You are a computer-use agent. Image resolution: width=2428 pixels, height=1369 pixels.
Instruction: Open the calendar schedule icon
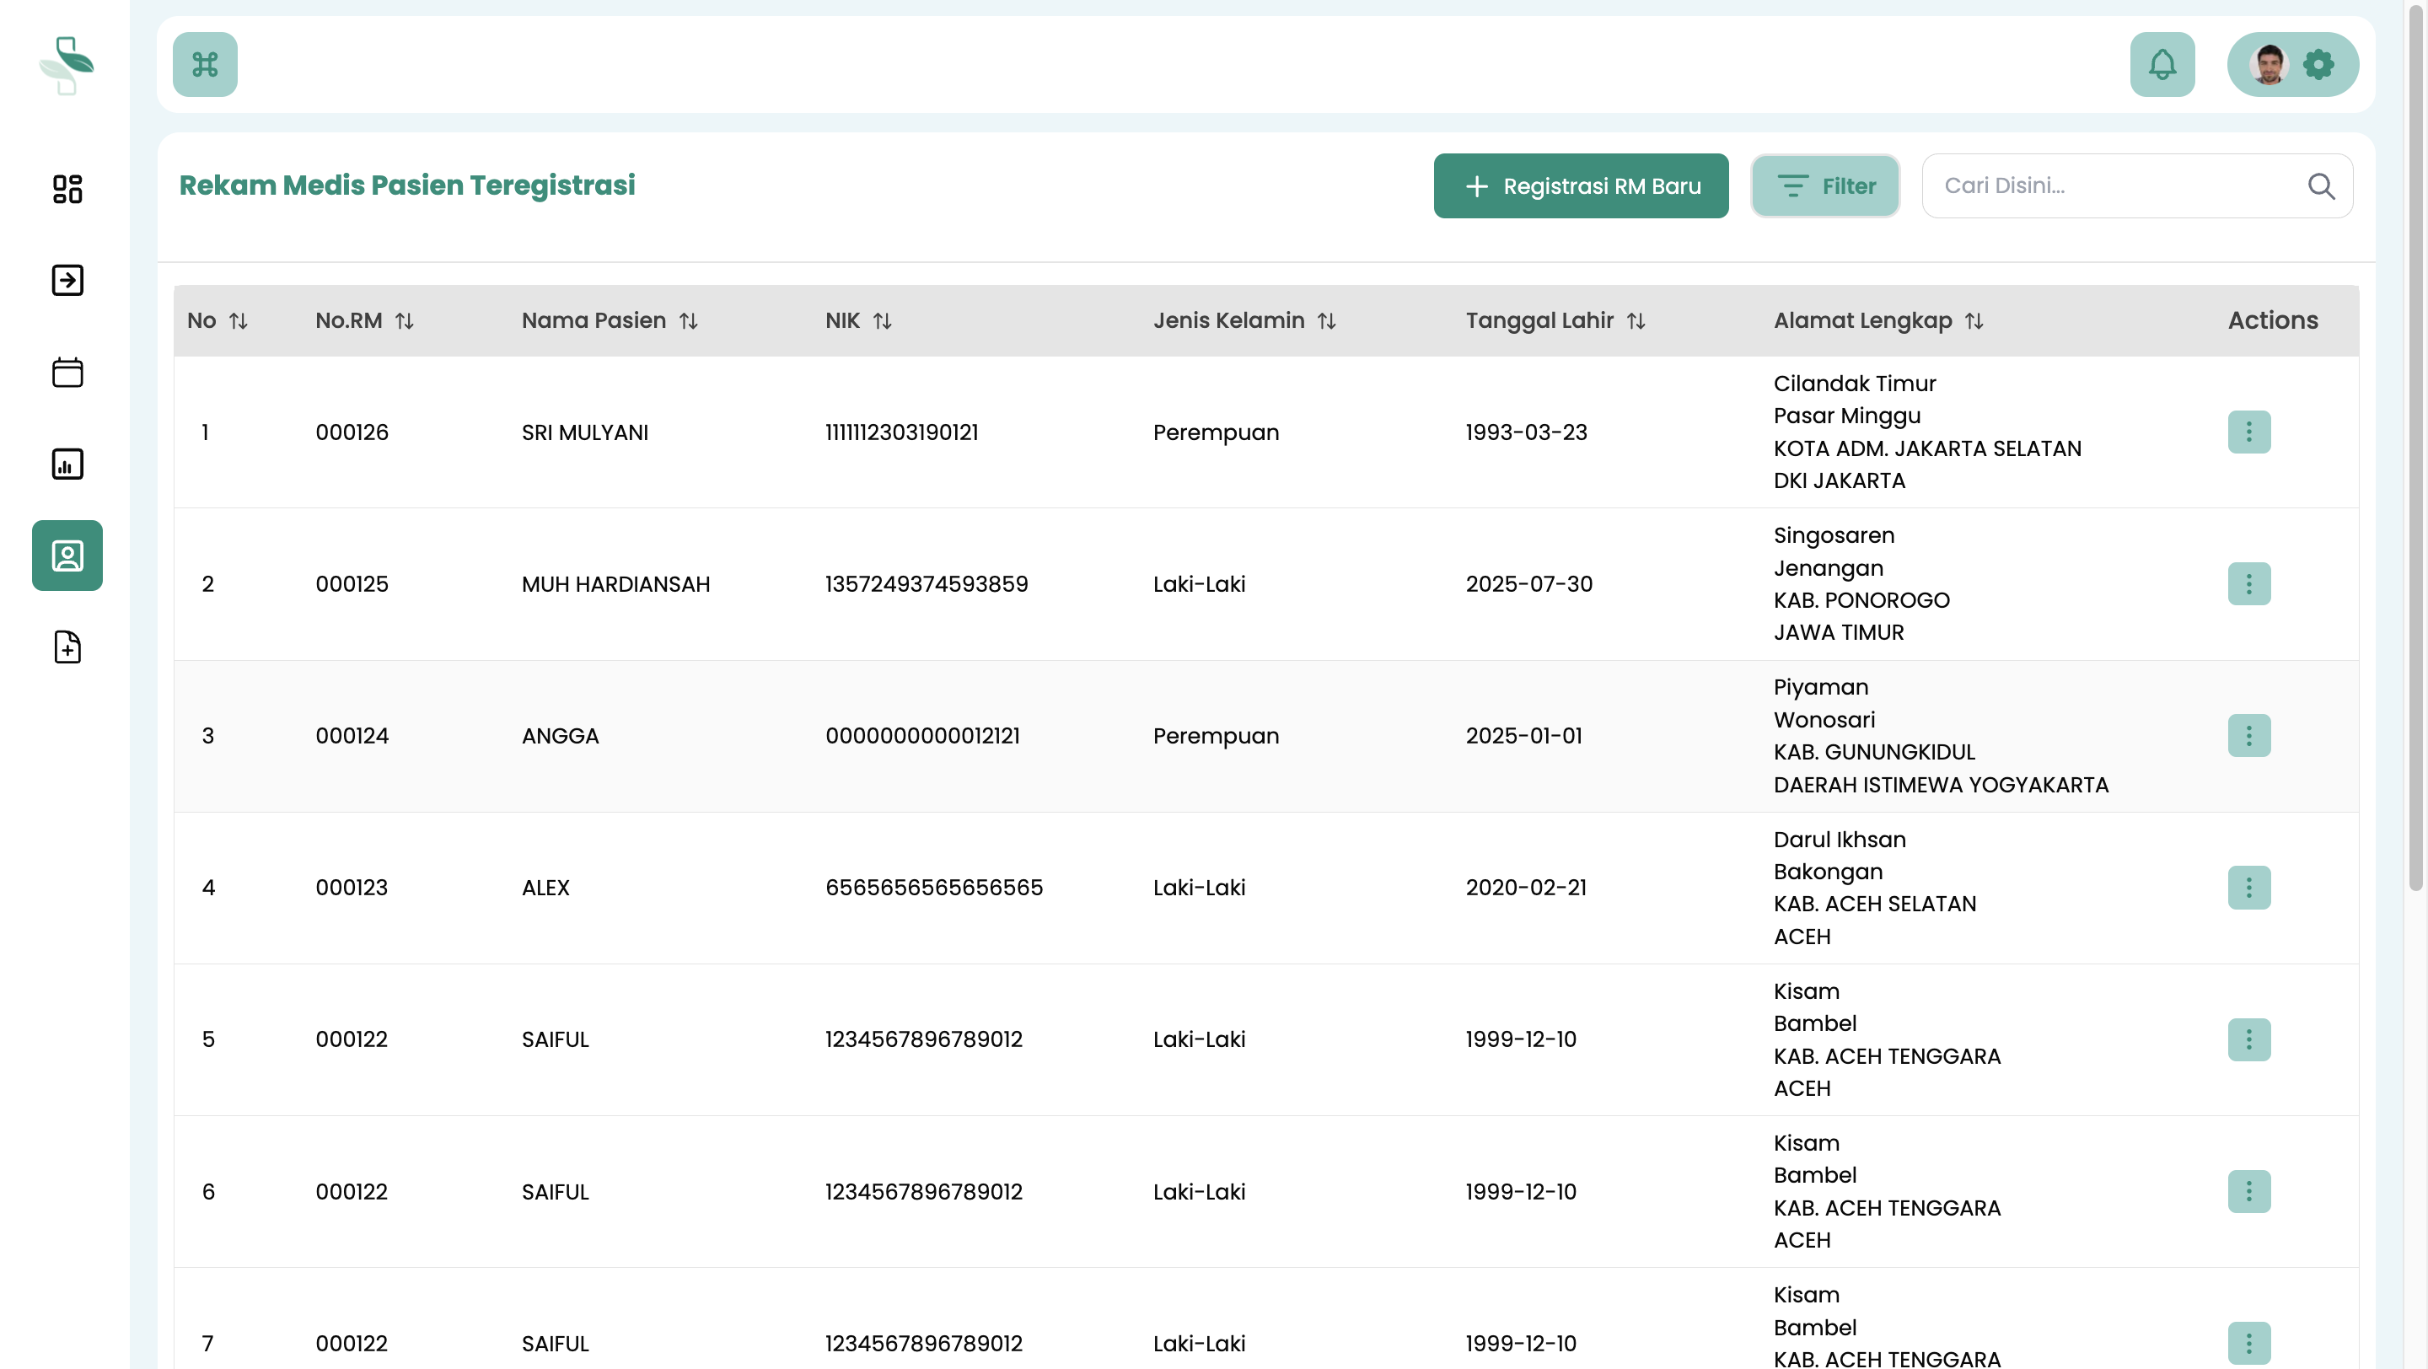point(66,371)
